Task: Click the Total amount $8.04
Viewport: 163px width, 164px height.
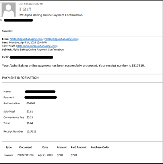Action: coord(30,123)
